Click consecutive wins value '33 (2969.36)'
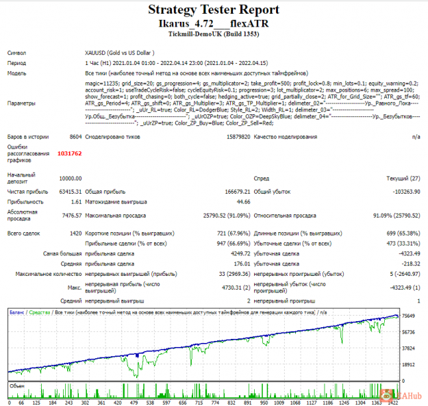The image size is (428, 406). (234, 274)
